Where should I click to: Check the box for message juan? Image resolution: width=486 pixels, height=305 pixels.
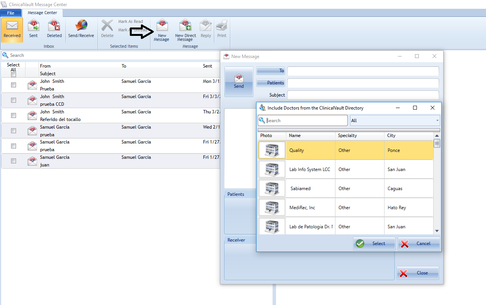coord(13,161)
